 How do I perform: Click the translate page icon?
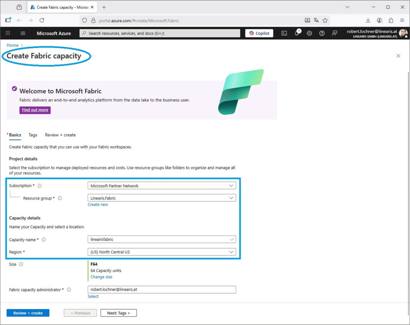316,20
